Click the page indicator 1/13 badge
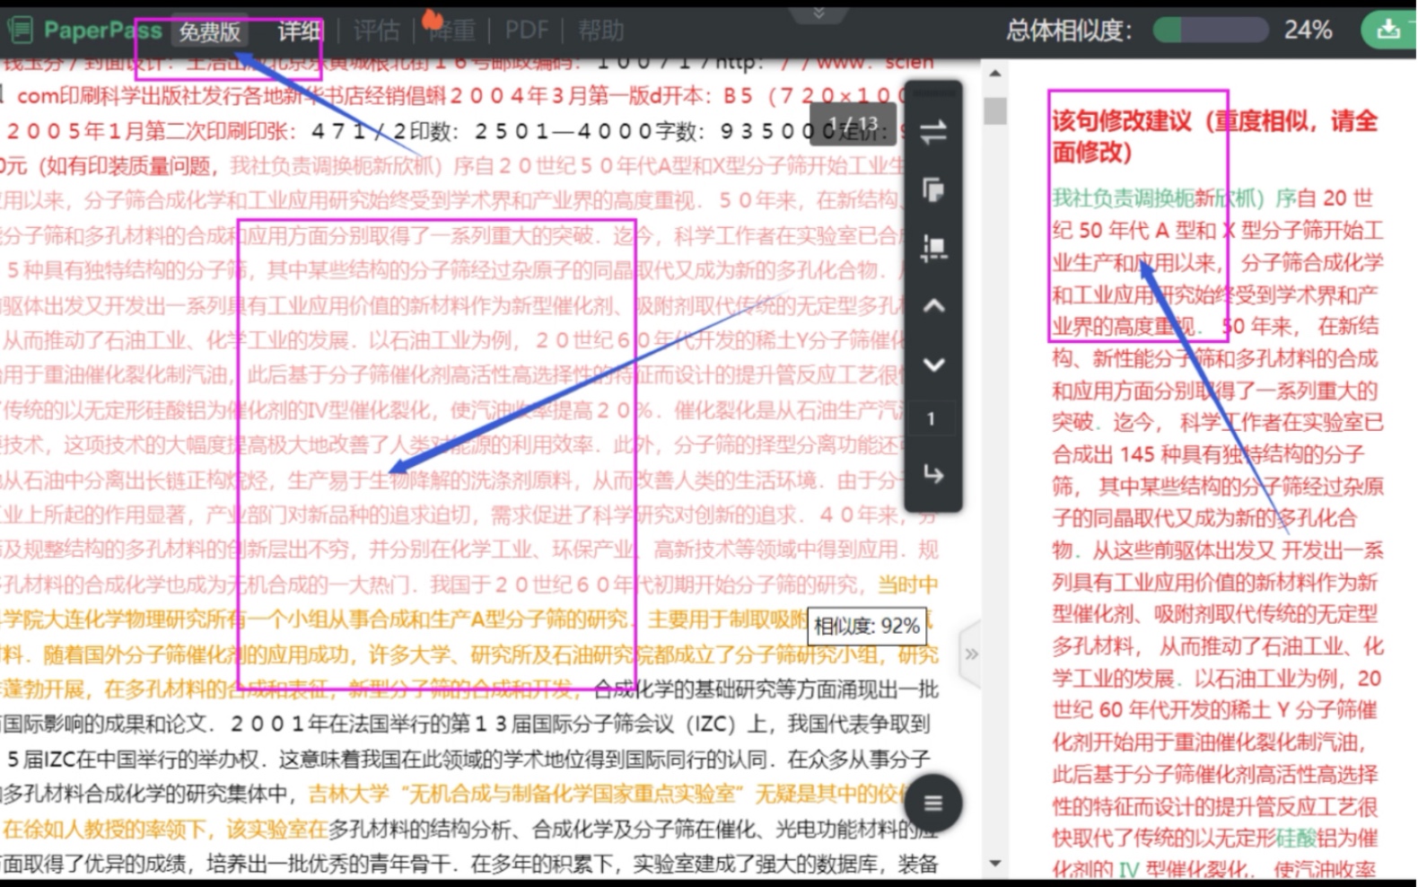The width and height of the screenshot is (1418, 887). (x=853, y=123)
